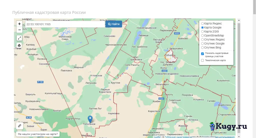The height and width of the screenshot is (138, 256).
Task: Toggle fullscreen map view icon
Action: pyautogui.click(x=19, y=38)
